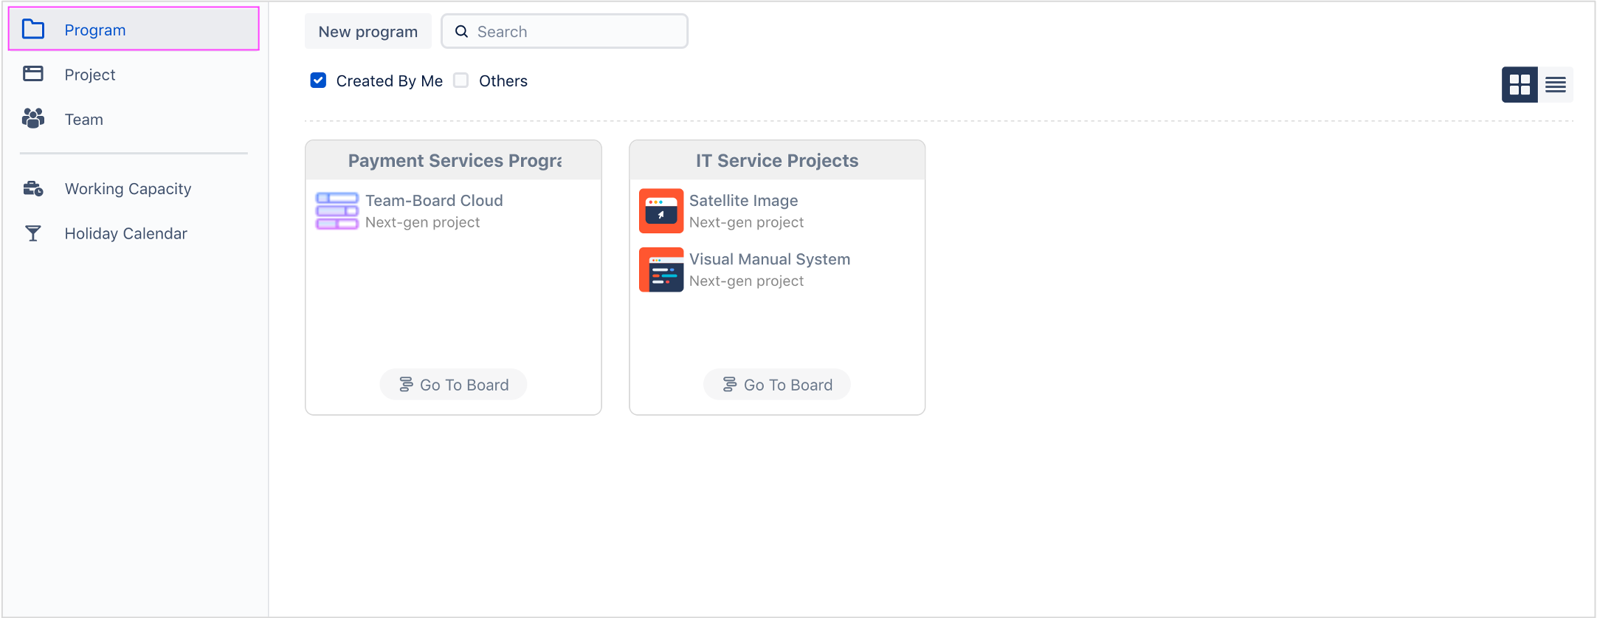Open the Holiday Calendar menu item
Image resolution: width=1597 pixels, height=618 pixels.
coord(125,234)
